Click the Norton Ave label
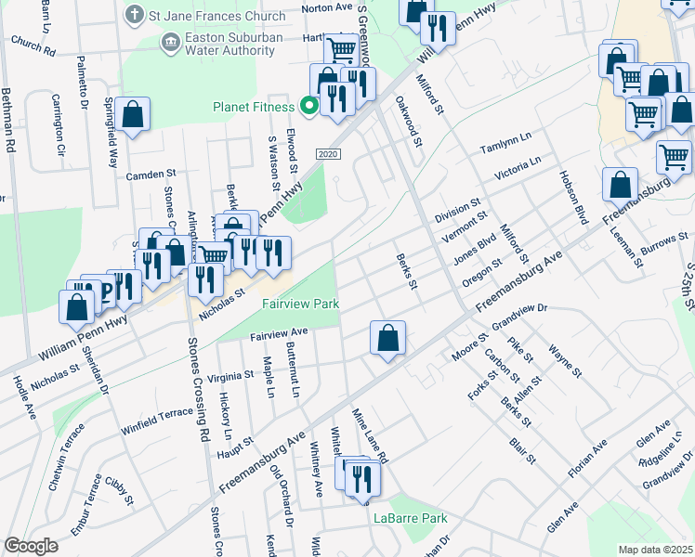This screenshot has height=557, width=695. (327, 7)
